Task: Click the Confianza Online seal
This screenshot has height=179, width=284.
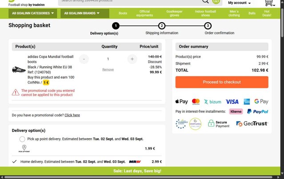Action: click(x=195, y=124)
